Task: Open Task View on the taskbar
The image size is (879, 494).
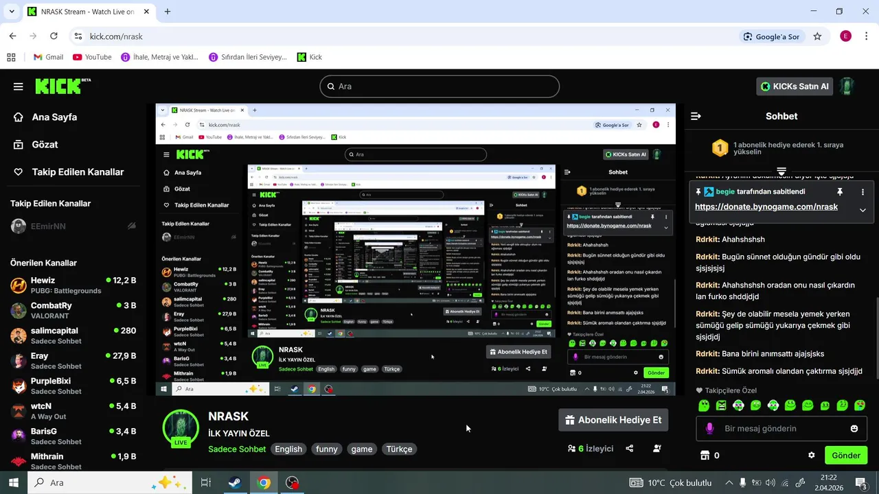Action: [x=205, y=482]
